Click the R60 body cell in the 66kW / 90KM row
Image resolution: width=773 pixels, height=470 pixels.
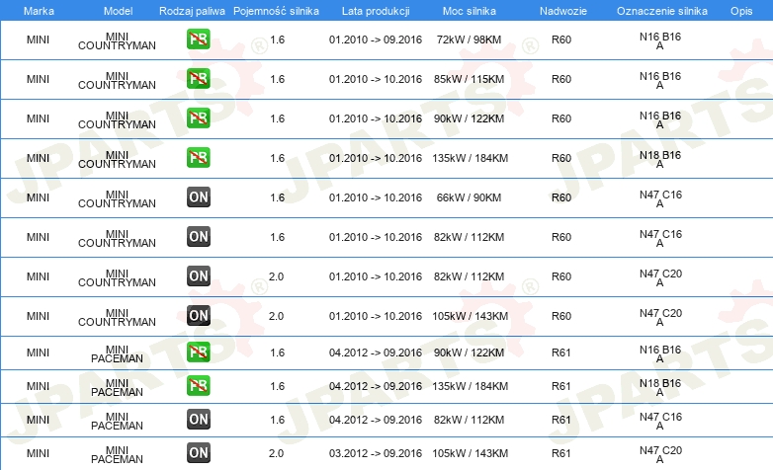[x=561, y=197]
